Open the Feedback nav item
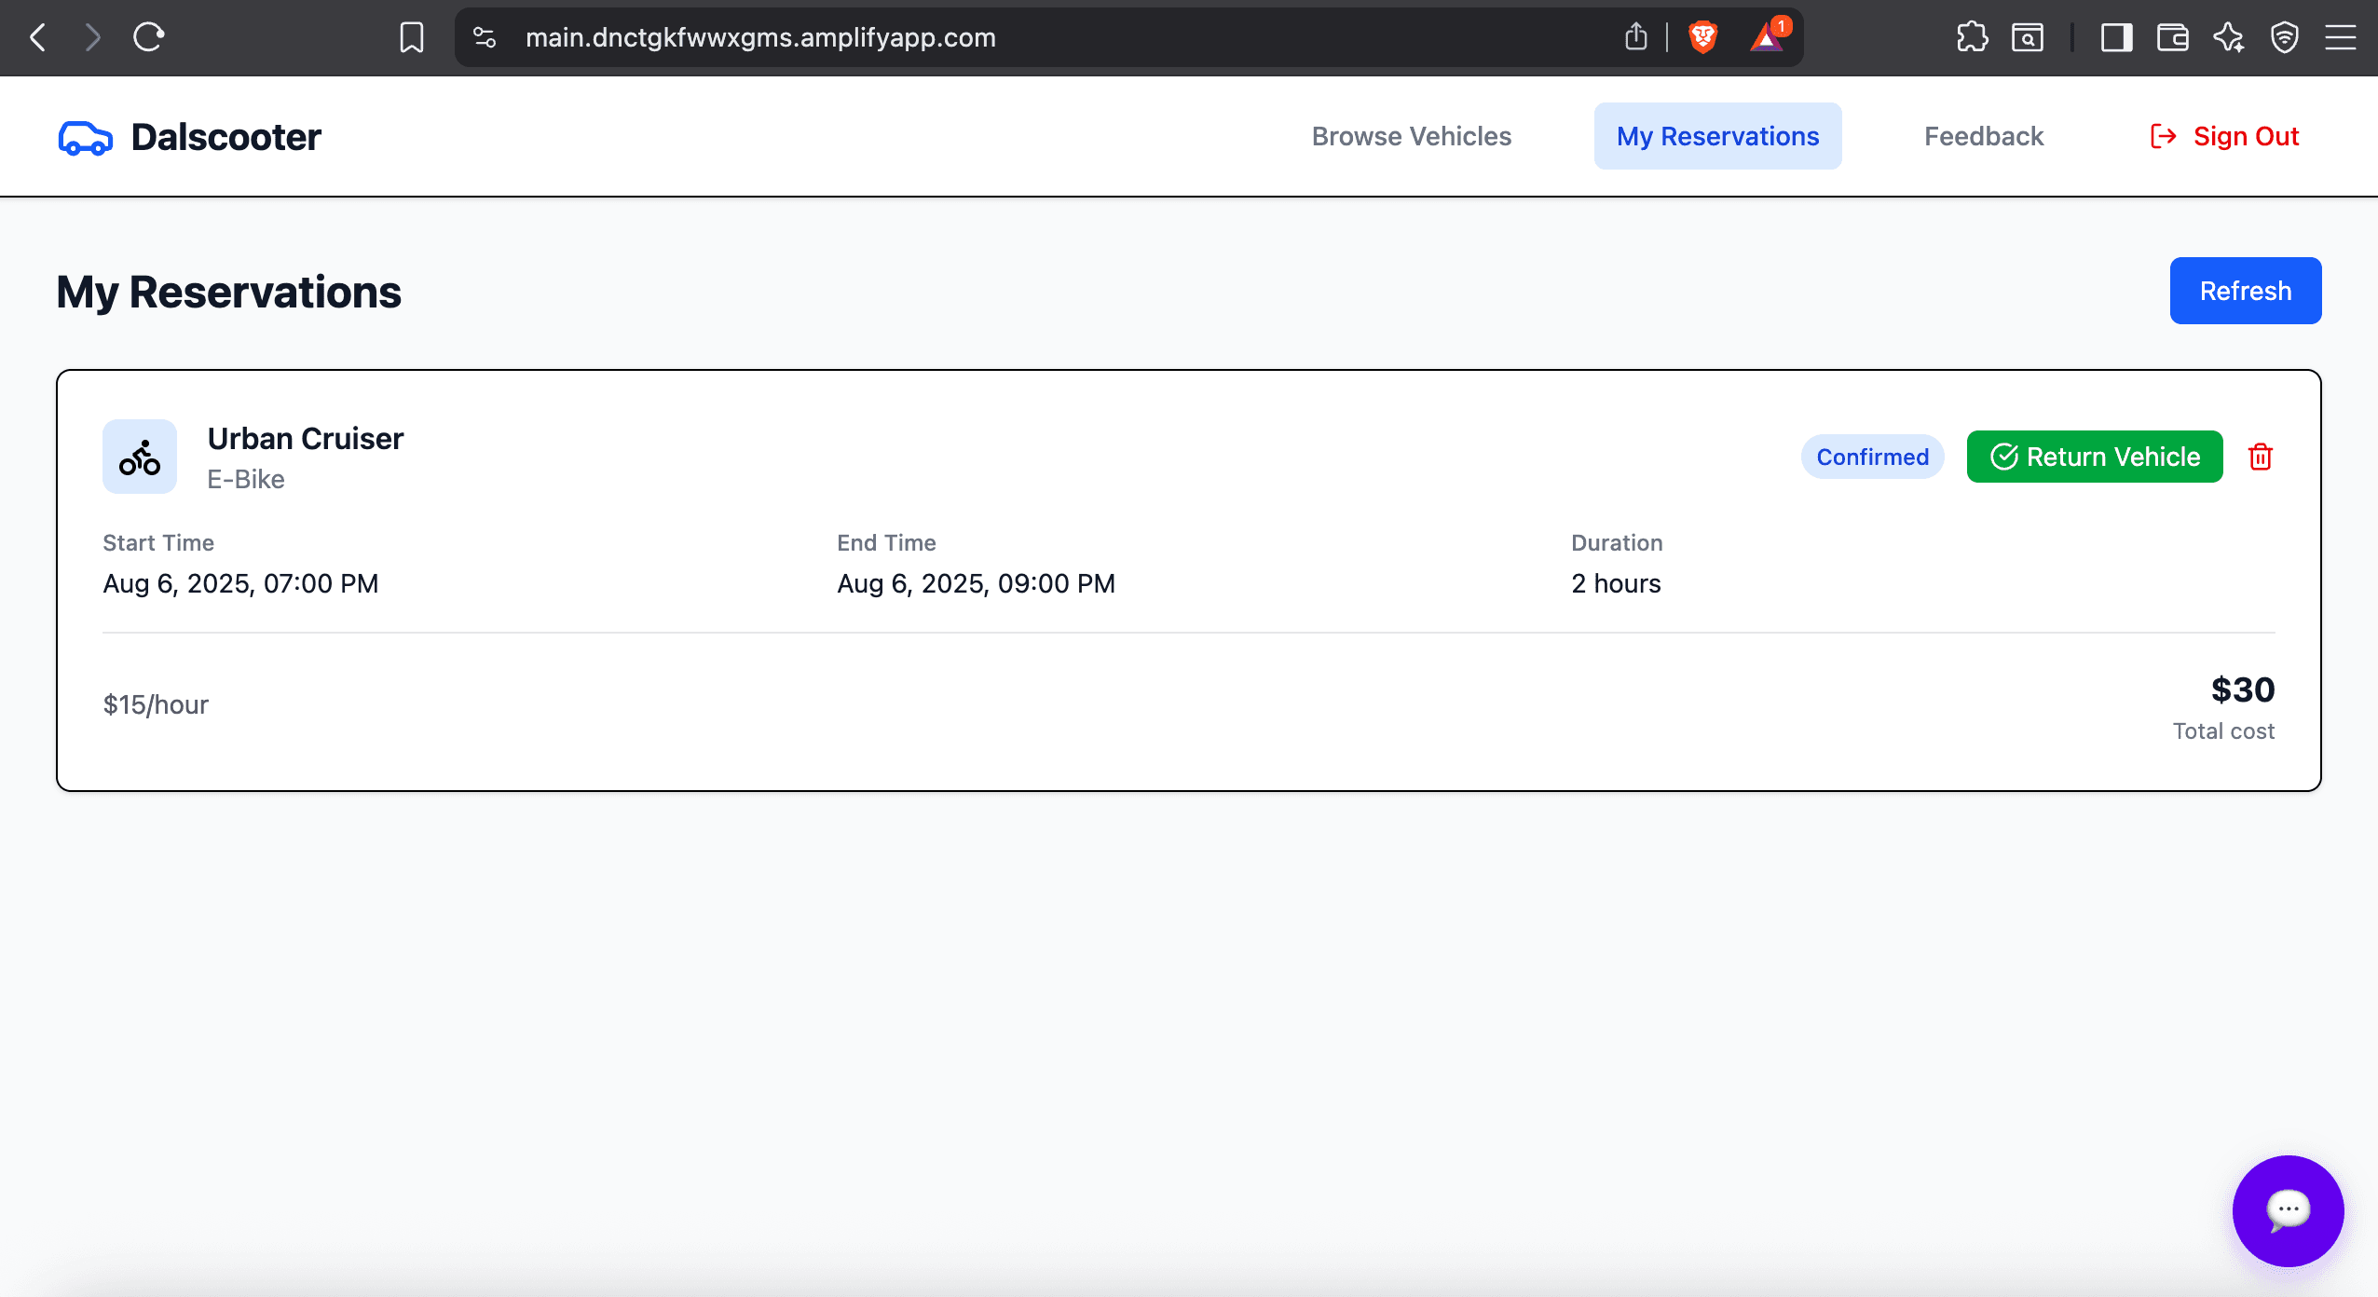 [x=1983, y=136]
